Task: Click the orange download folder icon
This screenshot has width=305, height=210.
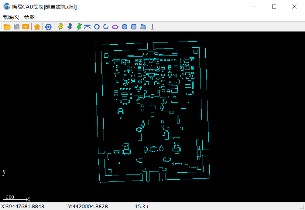Action: click(x=26, y=27)
